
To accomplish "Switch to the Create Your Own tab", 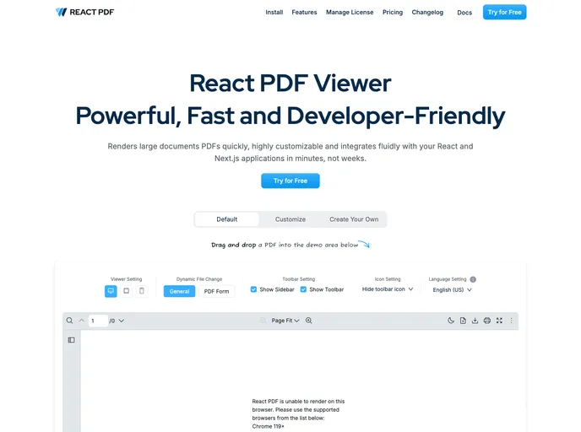I will pos(354,219).
